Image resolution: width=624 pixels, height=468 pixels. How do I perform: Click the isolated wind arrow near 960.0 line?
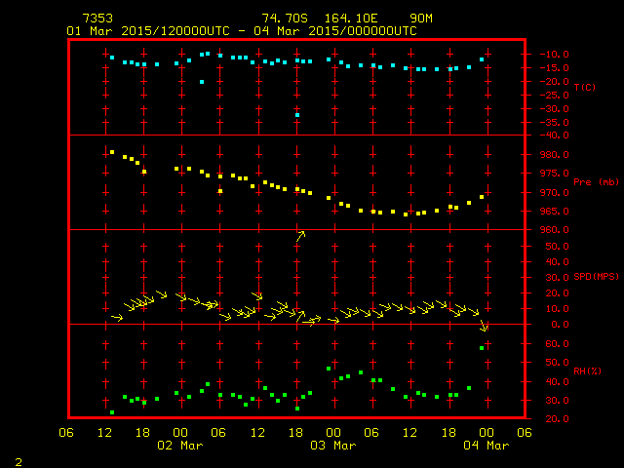301,235
